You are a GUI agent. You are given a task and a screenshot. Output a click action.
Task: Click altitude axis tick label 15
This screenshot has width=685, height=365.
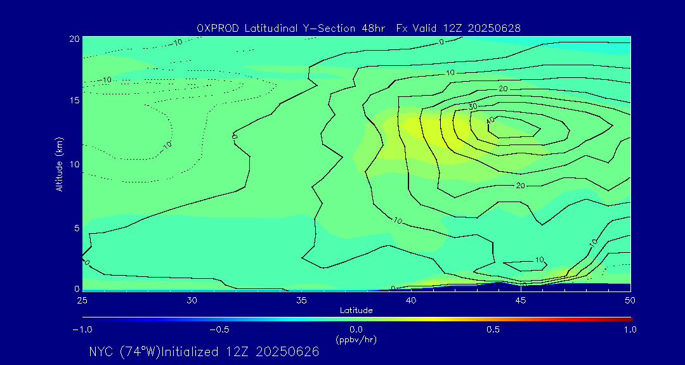(74, 100)
